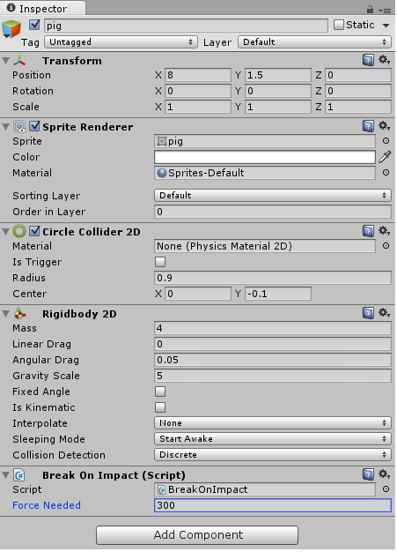
Task: Click the Sprite Renderer component icon
Action: [19, 126]
